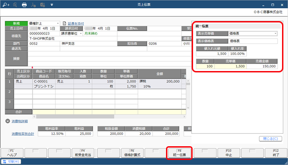Click the 消費税額 value 20,000

(138, 134)
